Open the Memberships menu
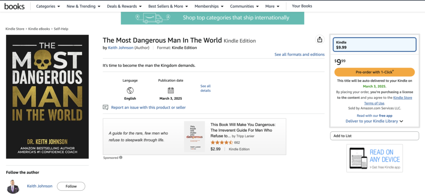 (x=209, y=6)
